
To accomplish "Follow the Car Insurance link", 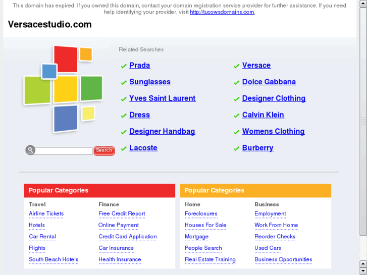I will pos(116,248).
